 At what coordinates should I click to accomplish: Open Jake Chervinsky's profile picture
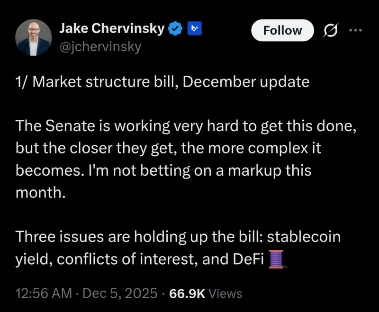33,38
